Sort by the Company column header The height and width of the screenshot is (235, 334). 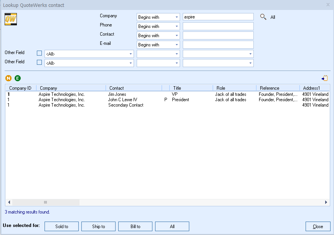pos(71,88)
